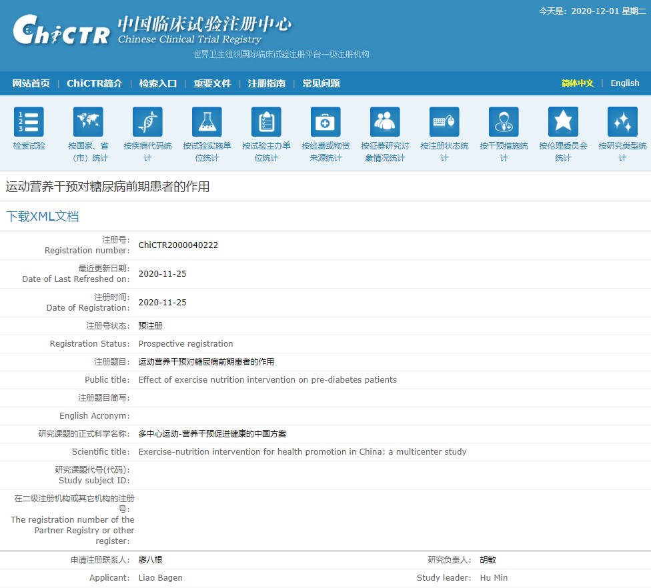Open the keyboard registration status statistics icon
This screenshot has height=588, width=651.
click(x=444, y=122)
